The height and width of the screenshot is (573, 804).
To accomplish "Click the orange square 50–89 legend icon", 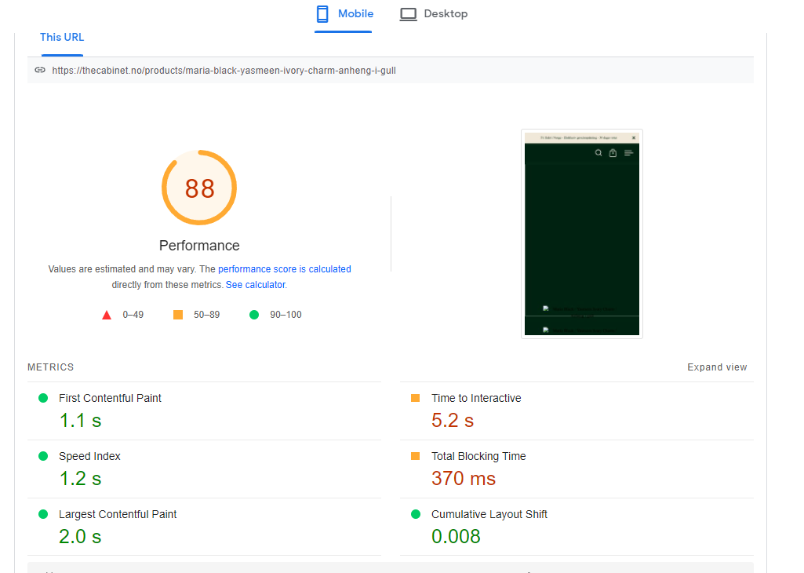I will click(177, 314).
